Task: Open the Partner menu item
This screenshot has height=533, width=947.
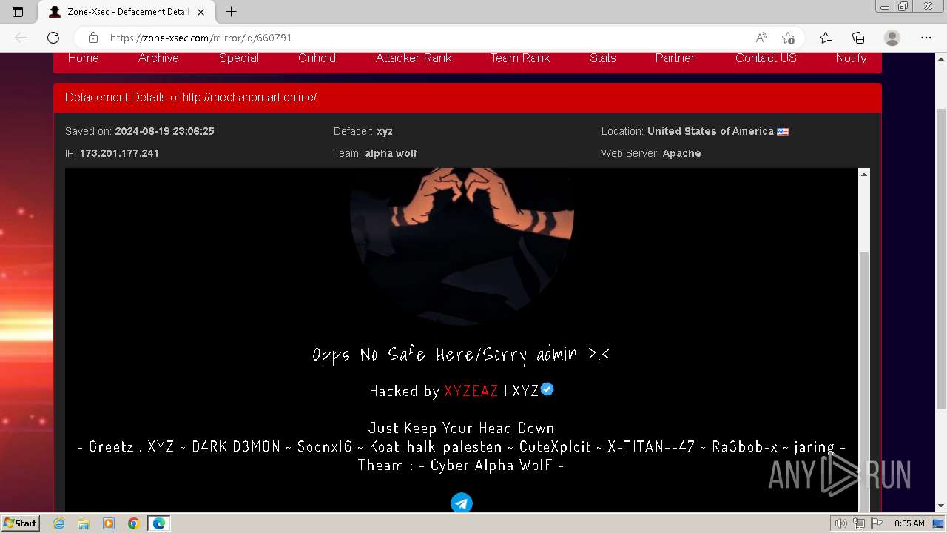Action: pyautogui.click(x=675, y=58)
